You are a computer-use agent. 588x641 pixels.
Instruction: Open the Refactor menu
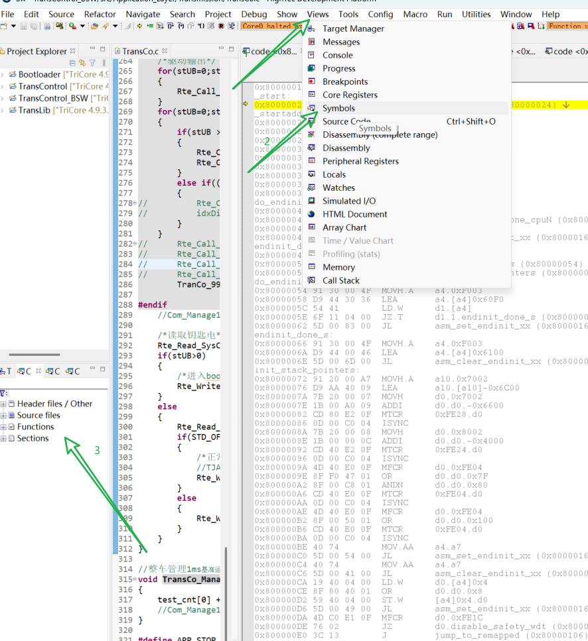point(100,15)
